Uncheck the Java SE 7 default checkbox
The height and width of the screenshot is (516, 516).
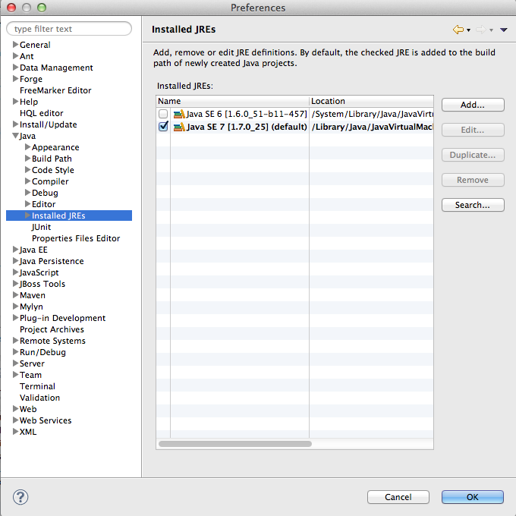[x=163, y=127]
